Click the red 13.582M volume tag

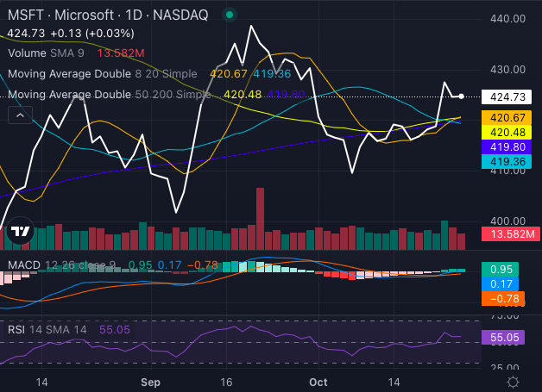point(509,234)
